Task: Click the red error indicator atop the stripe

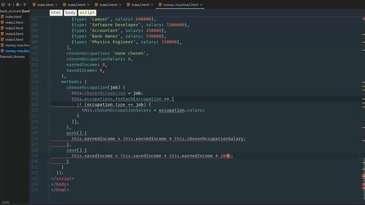Action: (364, 19)
